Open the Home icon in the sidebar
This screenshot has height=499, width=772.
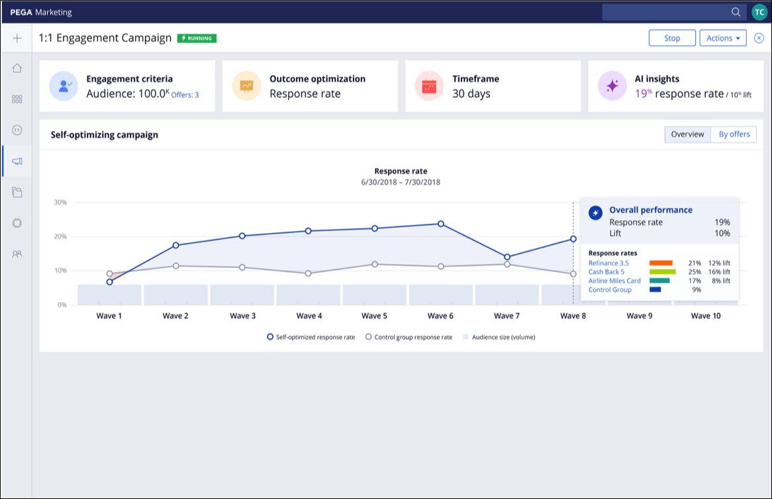click(17, 68)
